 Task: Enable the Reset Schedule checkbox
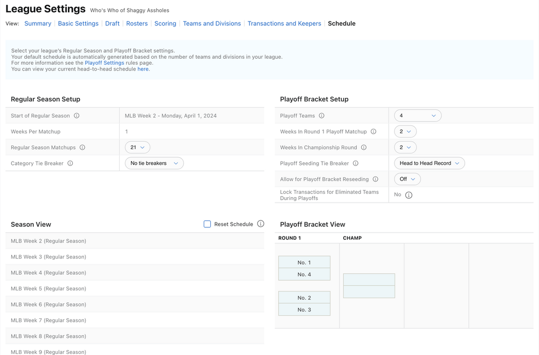click(208, 224)
